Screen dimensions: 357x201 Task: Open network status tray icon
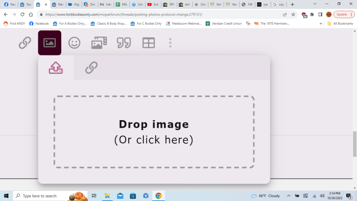click(314, 196)
